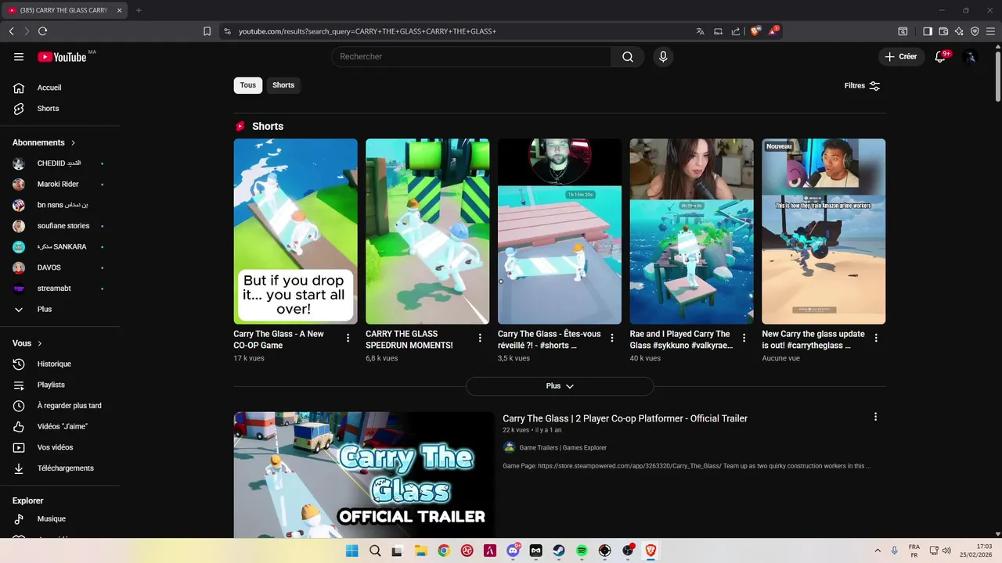Open the Brave wallet icon
1002x563 pixels.
[943, 31]
